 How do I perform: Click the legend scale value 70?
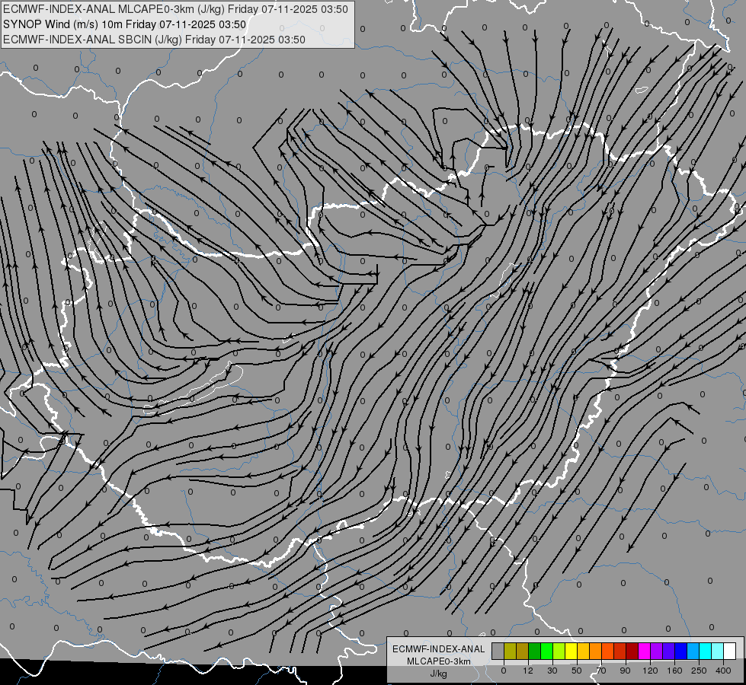point(601,671)
